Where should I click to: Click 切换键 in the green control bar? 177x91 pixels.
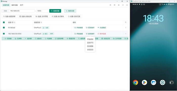click(8, 39)
